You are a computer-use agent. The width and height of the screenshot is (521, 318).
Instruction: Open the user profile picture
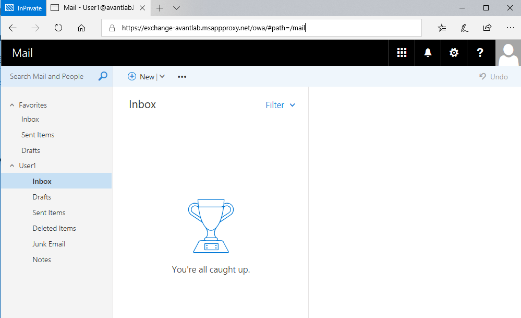(x=508, y=53)
